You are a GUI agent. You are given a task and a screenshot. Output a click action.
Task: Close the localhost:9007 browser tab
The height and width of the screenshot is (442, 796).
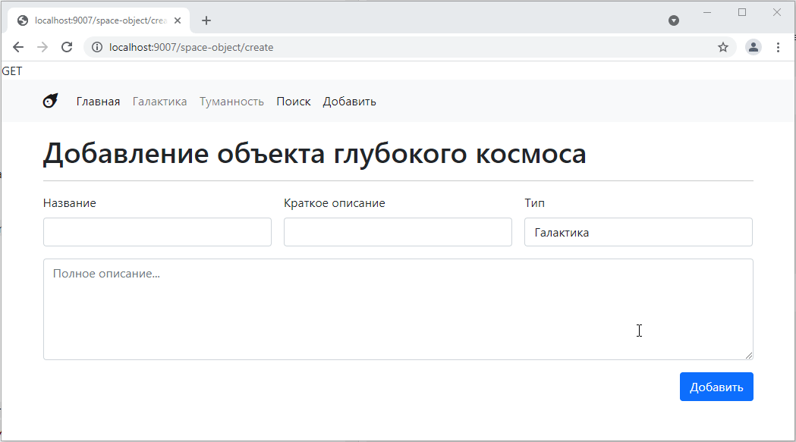tap(178, 20)
